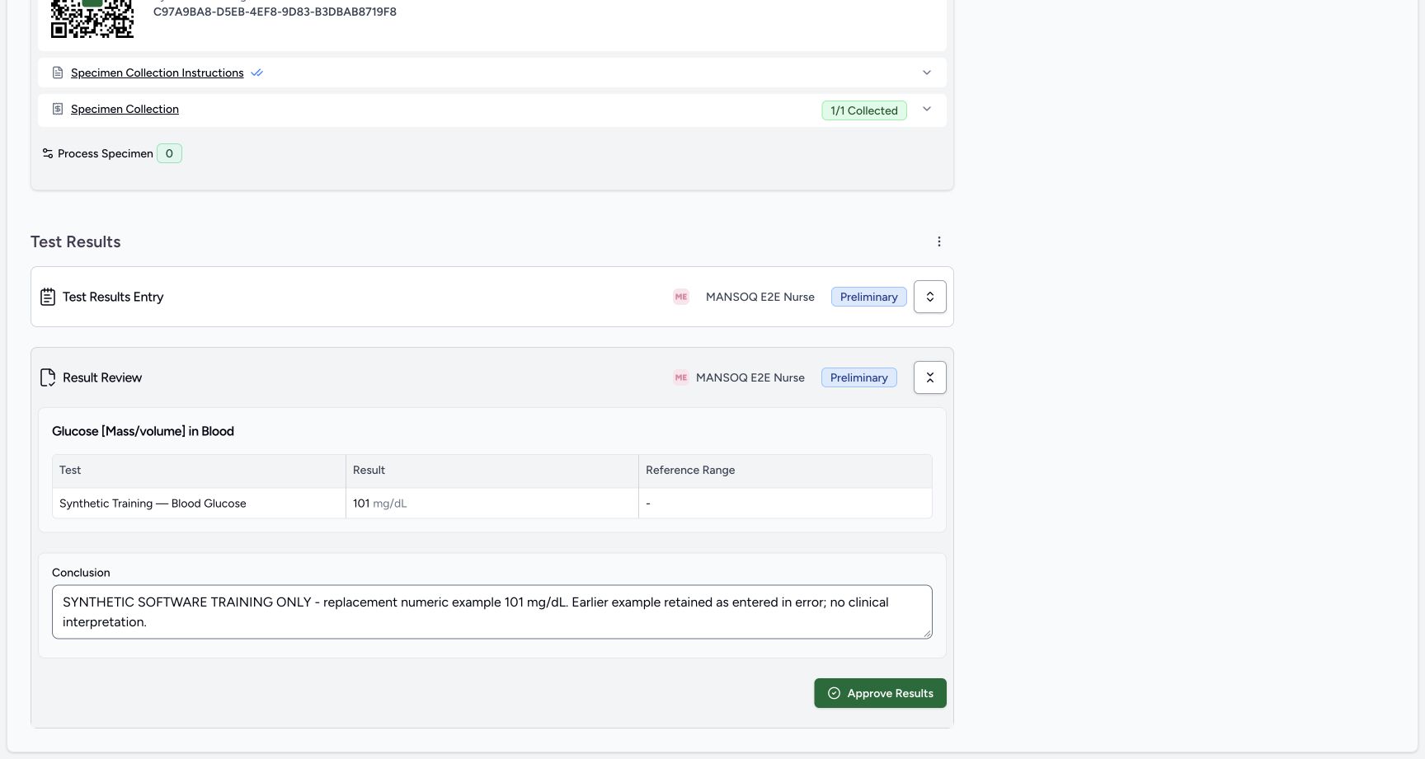This screenshot has height=759, width=1425.
Task: Expand the Test Results Entry section
Action: [x=930, y=297]
